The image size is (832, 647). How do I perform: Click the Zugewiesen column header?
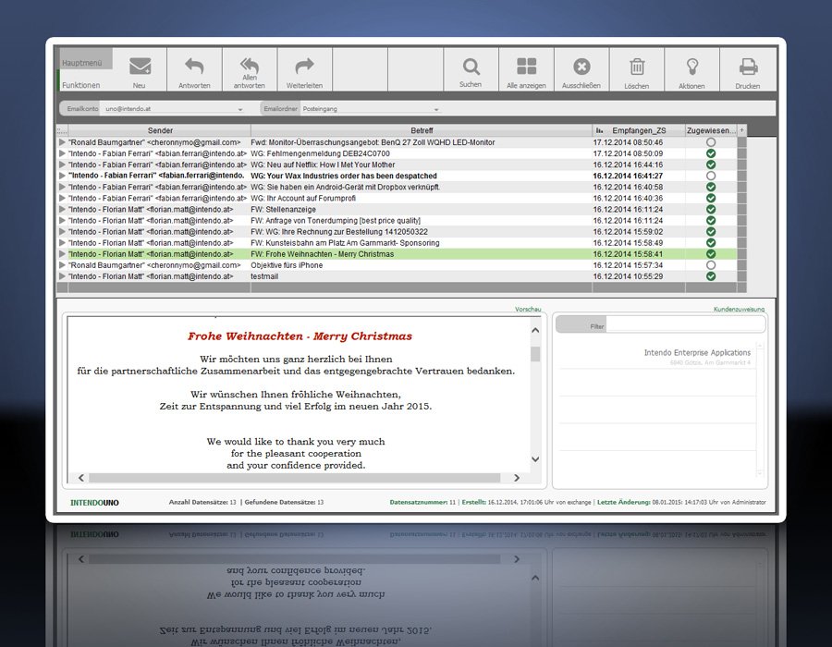tap(711, 130)
